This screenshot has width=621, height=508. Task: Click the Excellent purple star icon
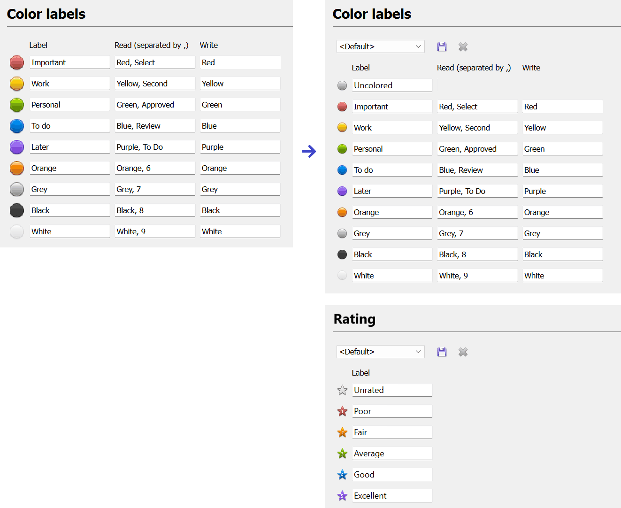click(x=342, y=495)
